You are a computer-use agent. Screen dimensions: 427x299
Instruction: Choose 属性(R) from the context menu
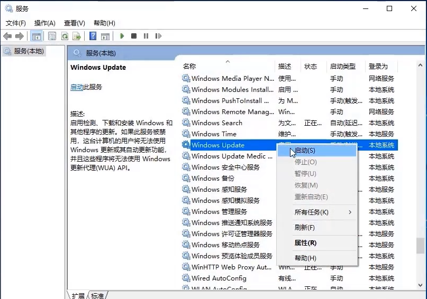click(x=305, y=243)
